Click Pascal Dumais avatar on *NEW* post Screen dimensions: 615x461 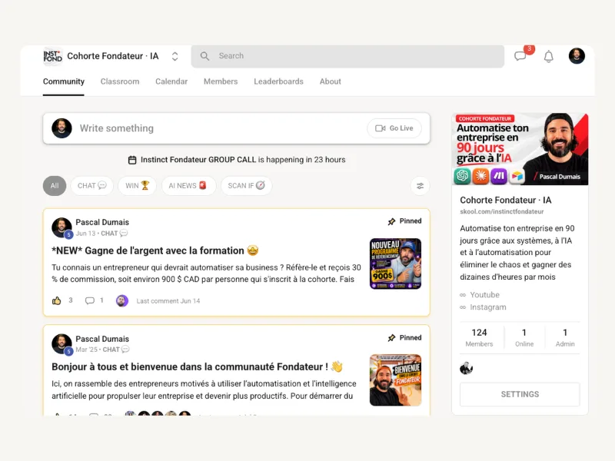click(x=61, y=227)
